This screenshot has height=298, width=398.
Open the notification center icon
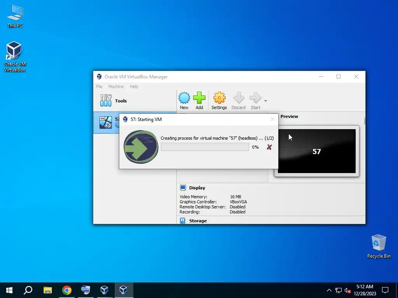click(385, 290)
